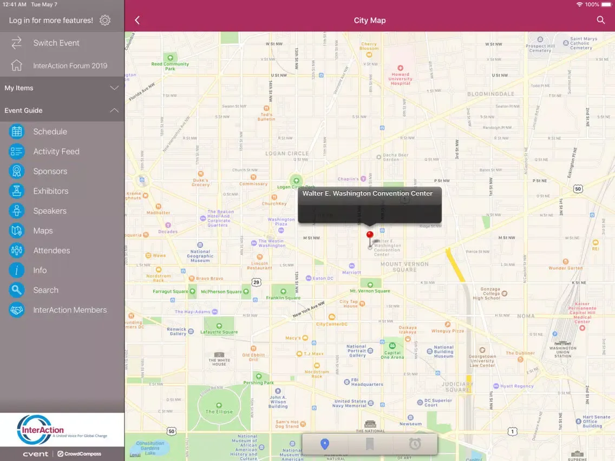Select the bookmark icon in the map toolbar
The height and width of the screenshot is (461, 615).
369,444
